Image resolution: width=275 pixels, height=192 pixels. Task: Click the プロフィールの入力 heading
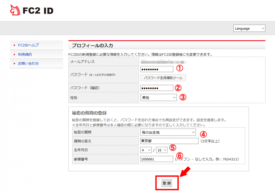click(x=92, y=45)
